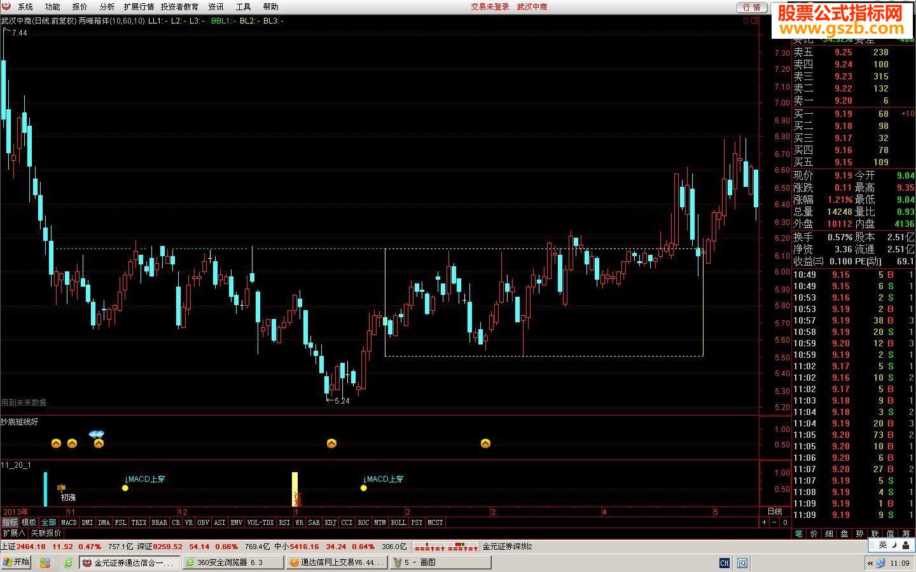Select the 细 tab in quote panel
The height and width of the screenshot is (572, 916).
(x=829, y=534)
